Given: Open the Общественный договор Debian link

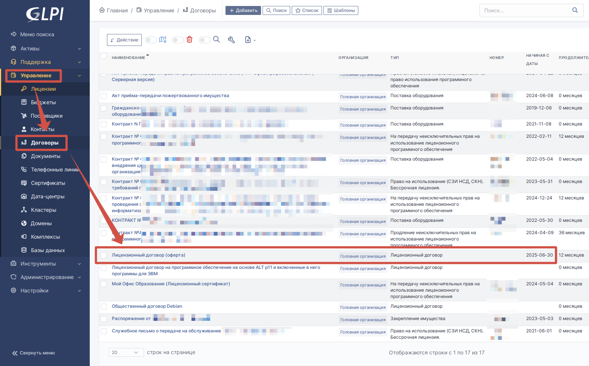Looking at the screenshot, I should 147,306.
